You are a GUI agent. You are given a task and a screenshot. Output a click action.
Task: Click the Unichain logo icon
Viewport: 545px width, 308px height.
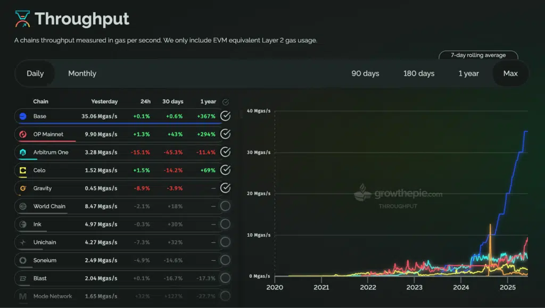tap(23, 243)
